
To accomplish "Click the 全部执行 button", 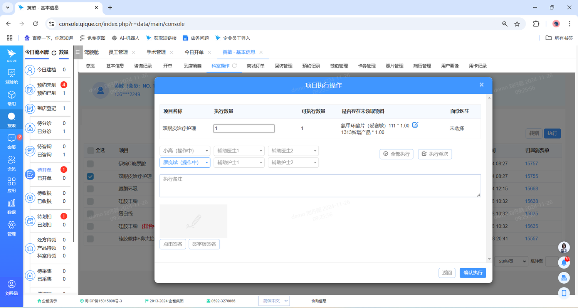I will click(396, 154).
